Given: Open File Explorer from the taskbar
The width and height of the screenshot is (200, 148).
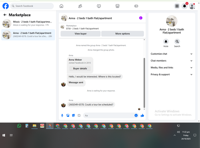Looking at the screenshot, I should coord(34,126).
